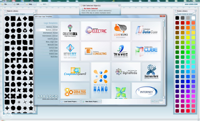
Task: Open the AAA-LOGO.COM link at top right
Action: point(191,4)
